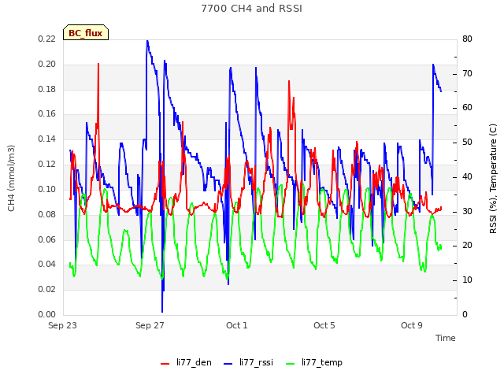Click the 0.18 left axis tick label

[47, 89]
